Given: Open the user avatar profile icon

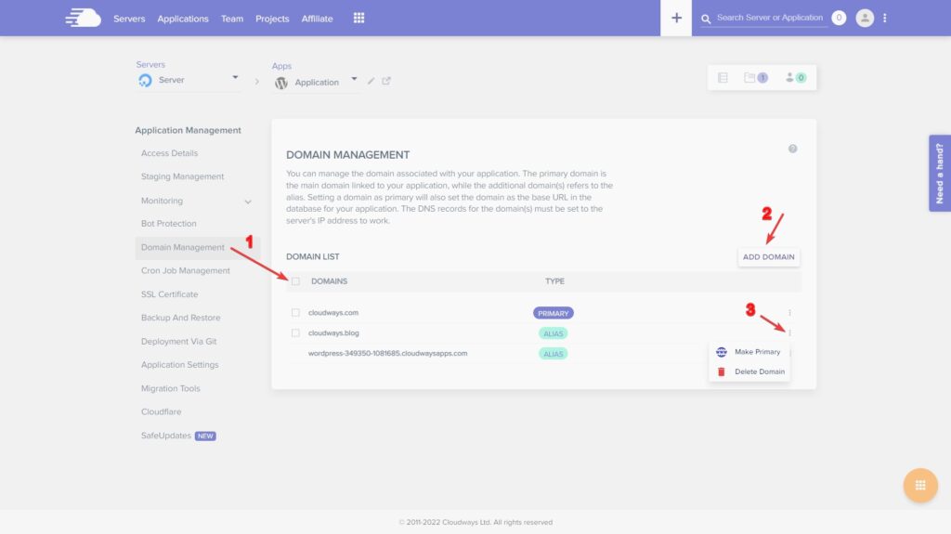Looking at the screenshot, I should [865, 19].
